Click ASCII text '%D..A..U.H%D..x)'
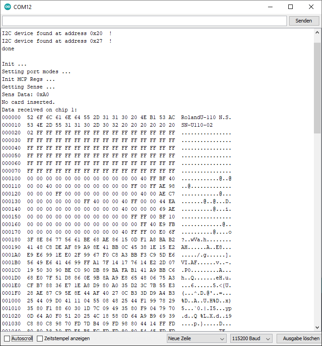322x346 pixels. click(x=206, y=301)
